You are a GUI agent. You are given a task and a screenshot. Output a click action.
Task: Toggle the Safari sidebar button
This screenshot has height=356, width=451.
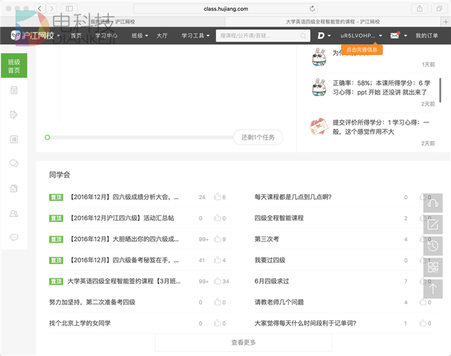tap(70, 8)
